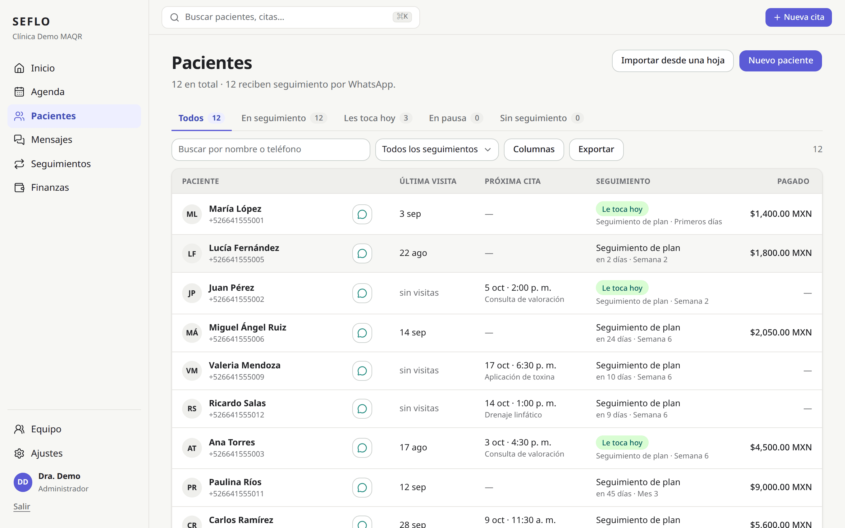Open Seguimientos in the sidebar
845x528 pixels.
point(74,164)
